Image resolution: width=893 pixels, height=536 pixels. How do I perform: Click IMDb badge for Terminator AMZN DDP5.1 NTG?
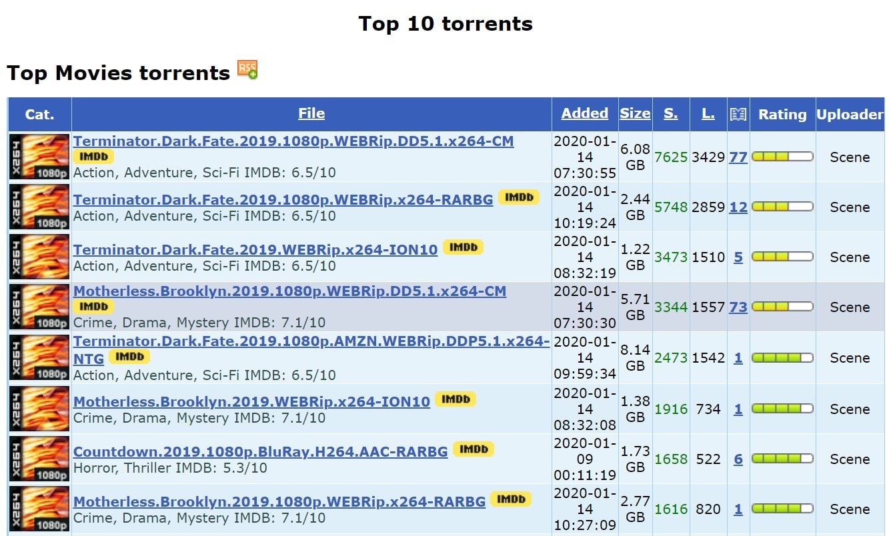point(129,357)
